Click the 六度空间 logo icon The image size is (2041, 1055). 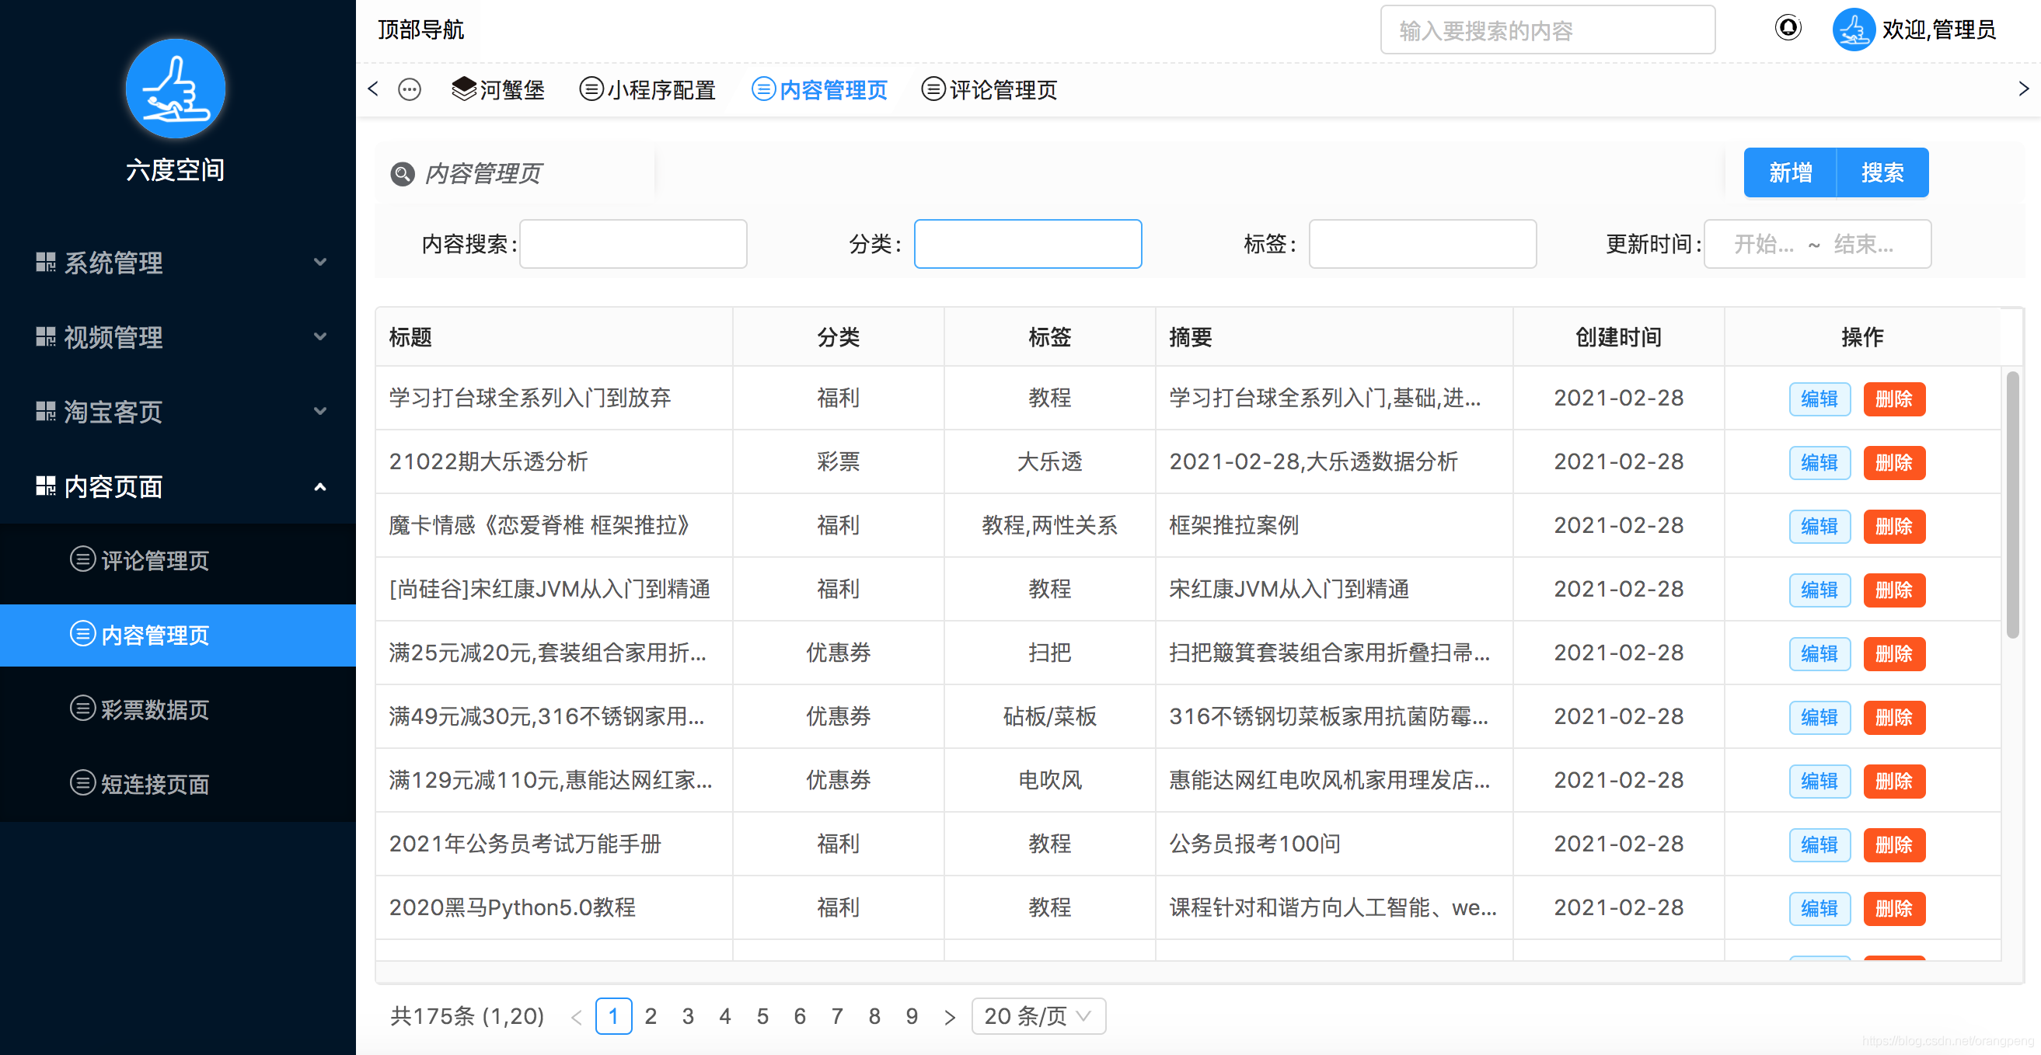[x=175, y=89]
